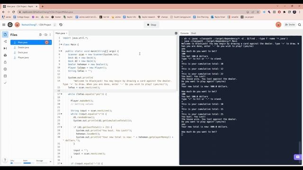The image size is (303, 170).
Task: Click the browser back arrow
Action: point(3,12)
